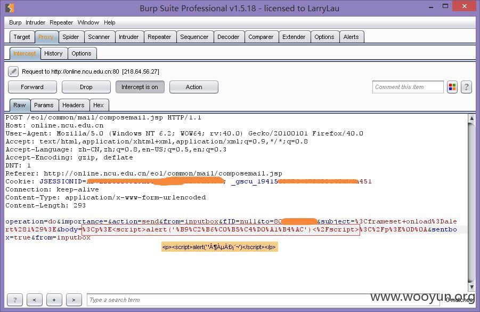Switch to the Scanner tab
This screenshot has height=312, width=480.
(99, 37)
